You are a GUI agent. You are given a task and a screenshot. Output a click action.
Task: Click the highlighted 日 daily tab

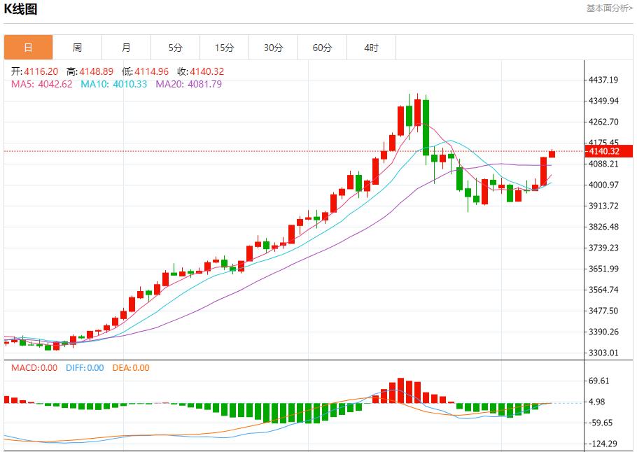28,47
